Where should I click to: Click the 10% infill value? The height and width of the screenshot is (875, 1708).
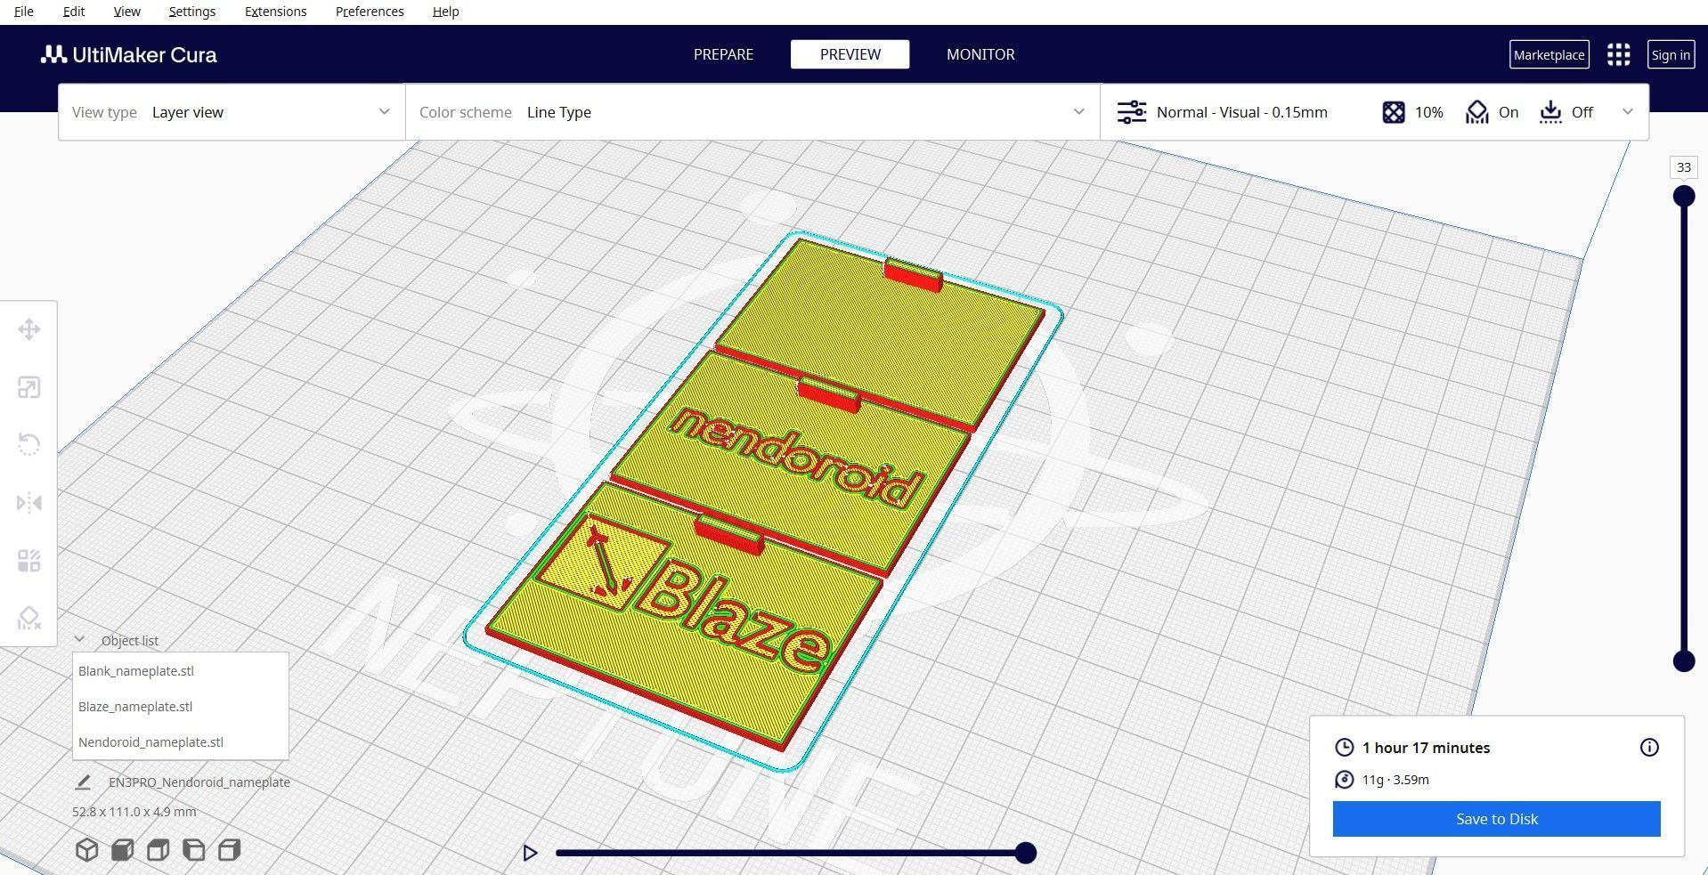tap(1428, 112)
